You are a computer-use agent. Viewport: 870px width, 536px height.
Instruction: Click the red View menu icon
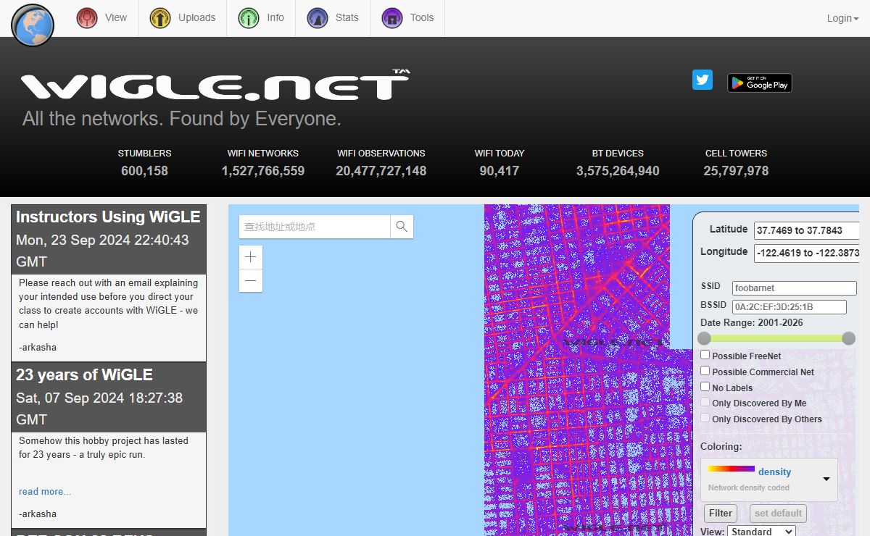(87, 18)
